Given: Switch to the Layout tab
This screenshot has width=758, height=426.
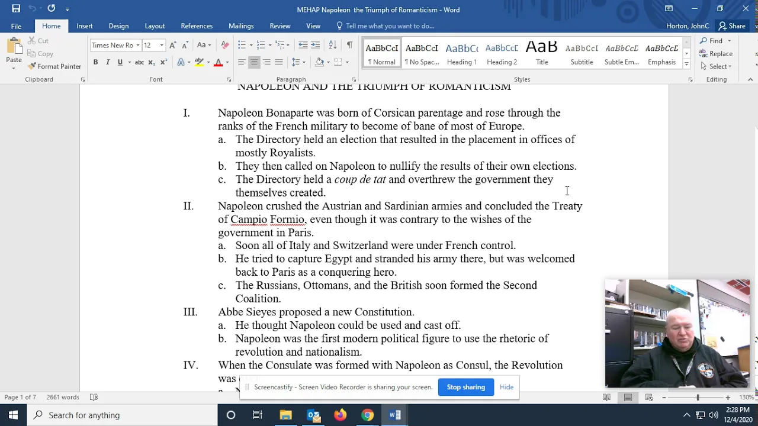Looking at the screenshot, I should point(155,26).
